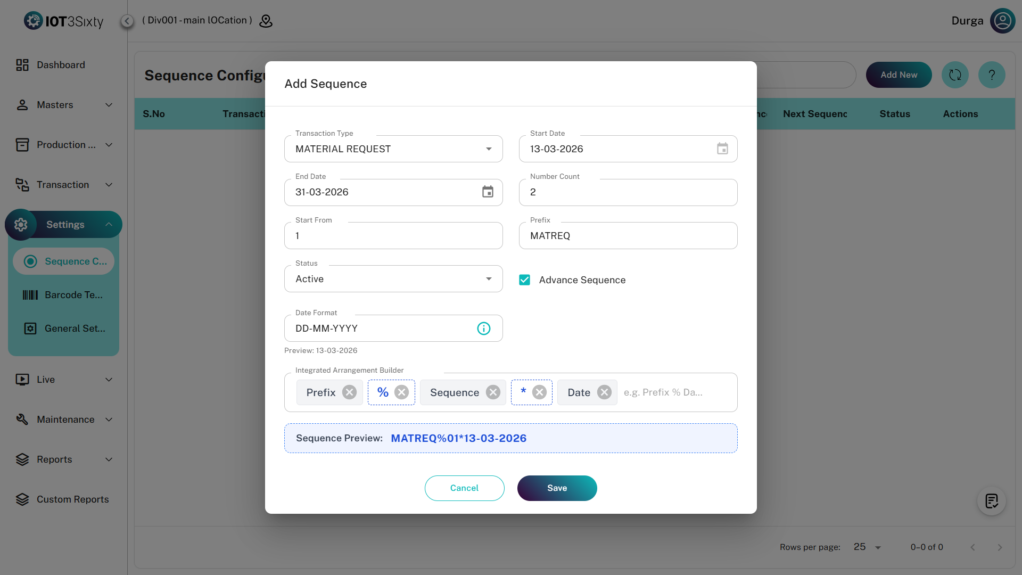The image size is (1022, 575).
Task: Remove the asterisk separator chip
Action: pyautogui.click(x=539, y=392)
